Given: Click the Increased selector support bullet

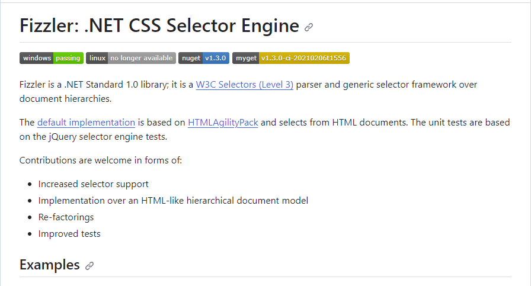Looking at the screenshot, I should pos(93,184).
